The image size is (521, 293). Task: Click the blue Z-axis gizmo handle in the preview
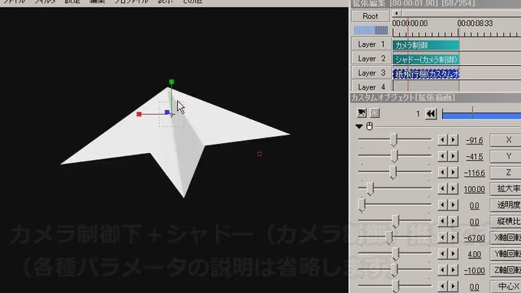167,112
